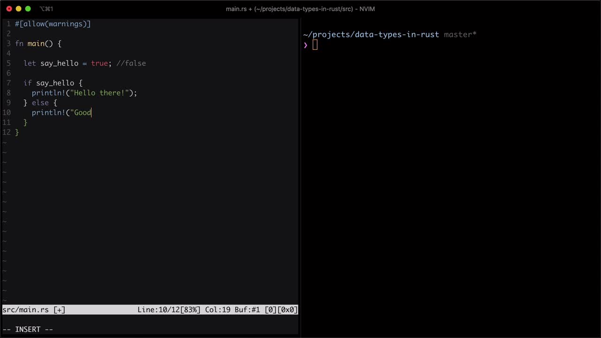Click the Line:10/12[83%] status indicator
This screenshot has width=601, height=338.
(x=169, y=310)
